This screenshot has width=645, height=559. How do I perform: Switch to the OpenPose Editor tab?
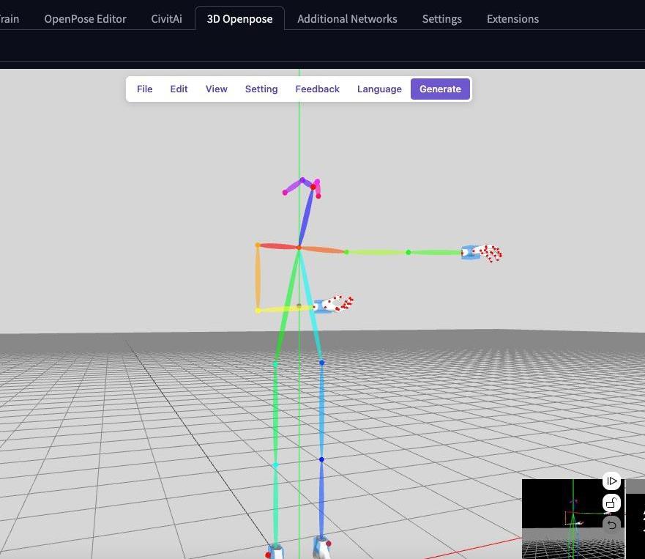[x=85, y=19]
